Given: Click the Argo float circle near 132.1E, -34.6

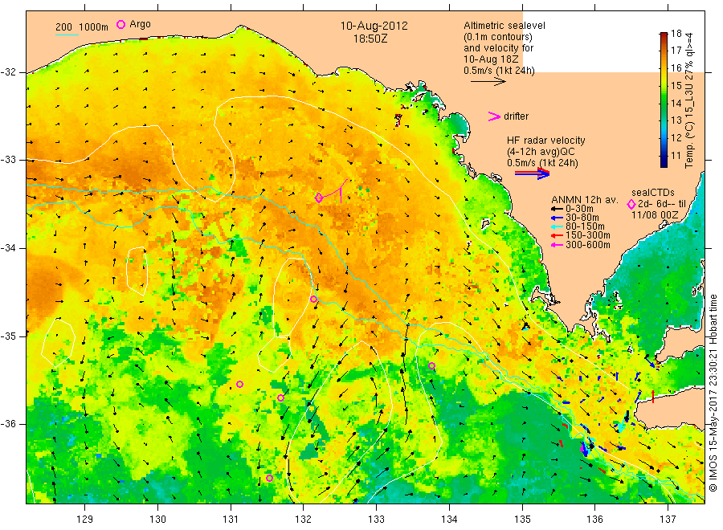Looking at the screenshot, I should (313, 299).
